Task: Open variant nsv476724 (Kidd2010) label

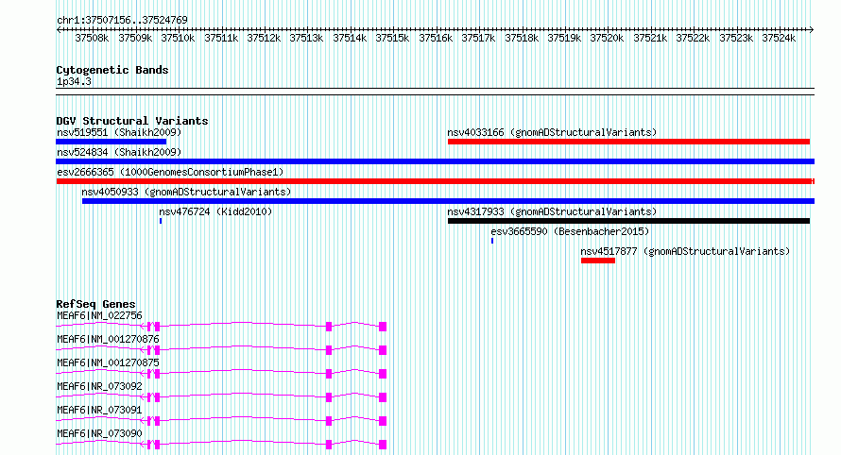Action: [215, 211]
